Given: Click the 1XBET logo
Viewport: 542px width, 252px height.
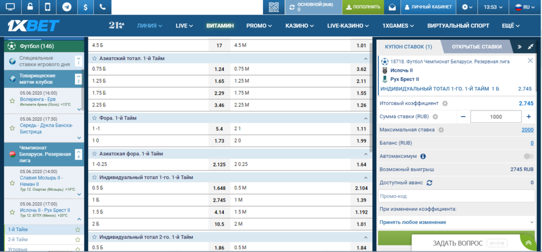Looking at the screenshot, I should 34,25.
